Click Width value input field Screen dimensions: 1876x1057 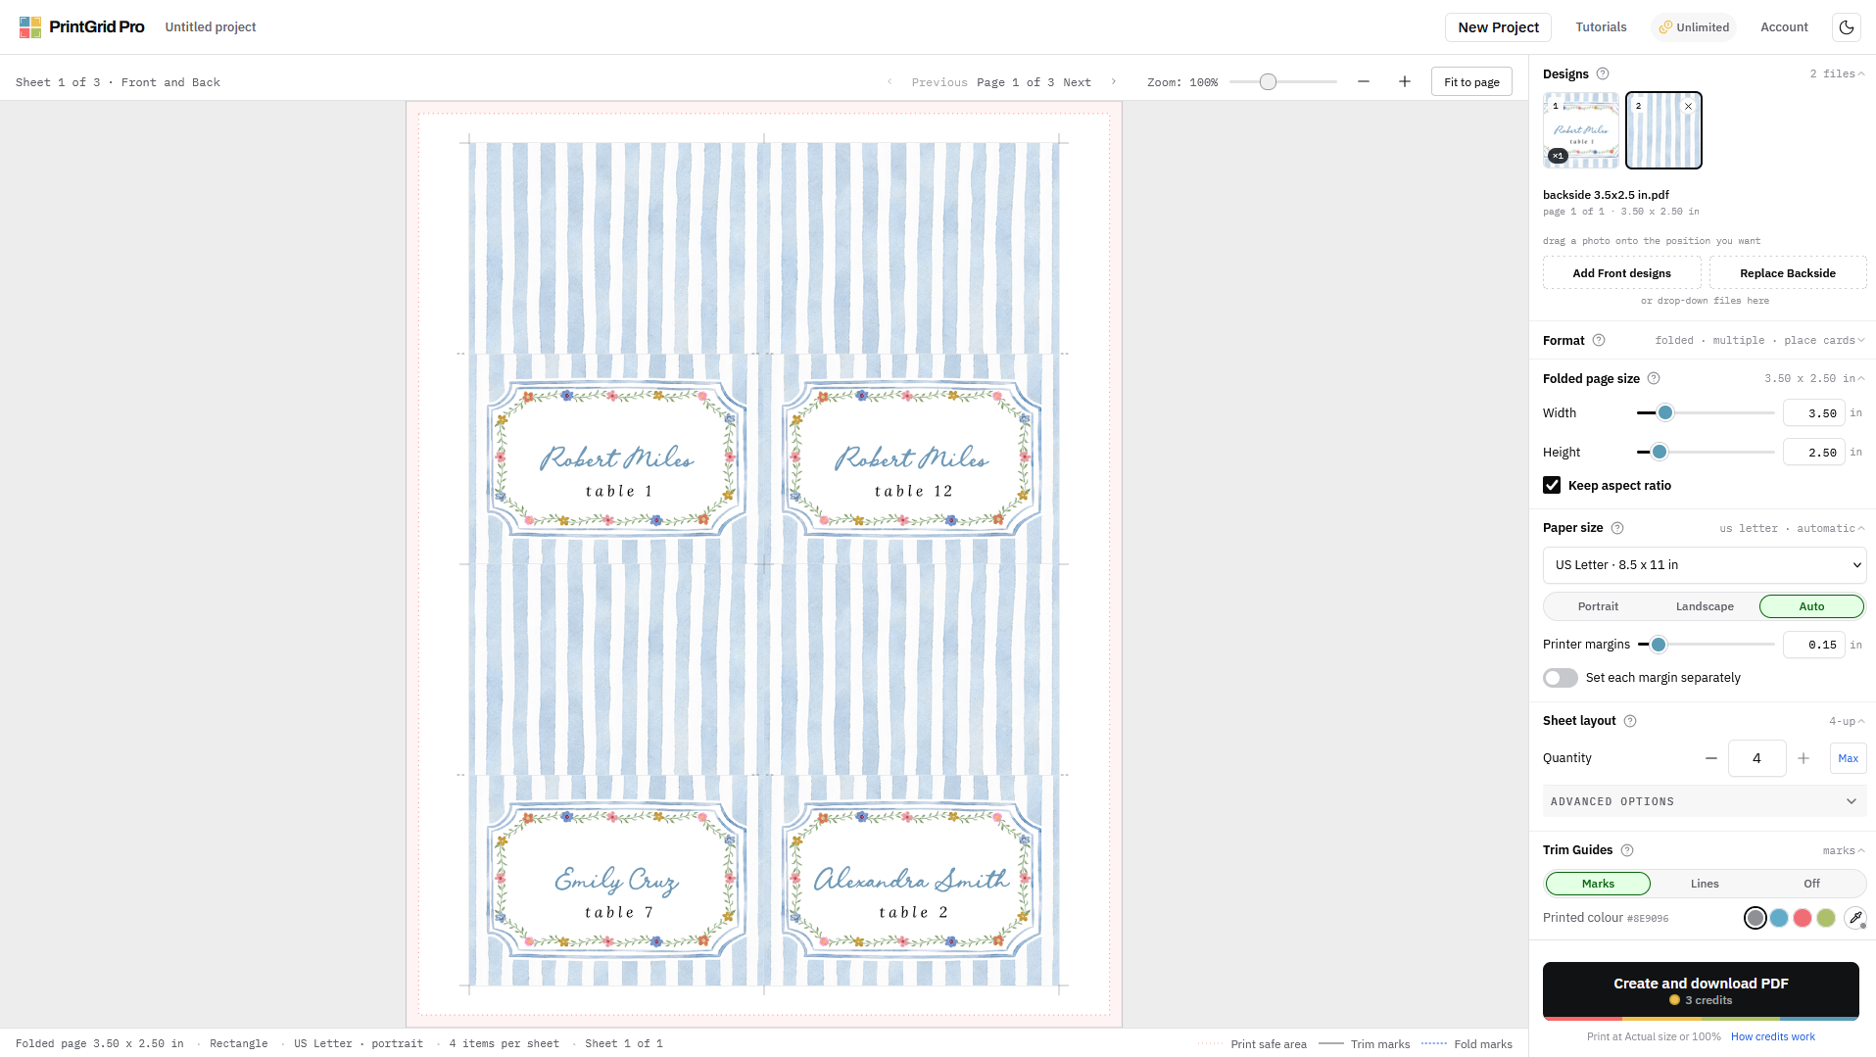[x=1813, y=413]
